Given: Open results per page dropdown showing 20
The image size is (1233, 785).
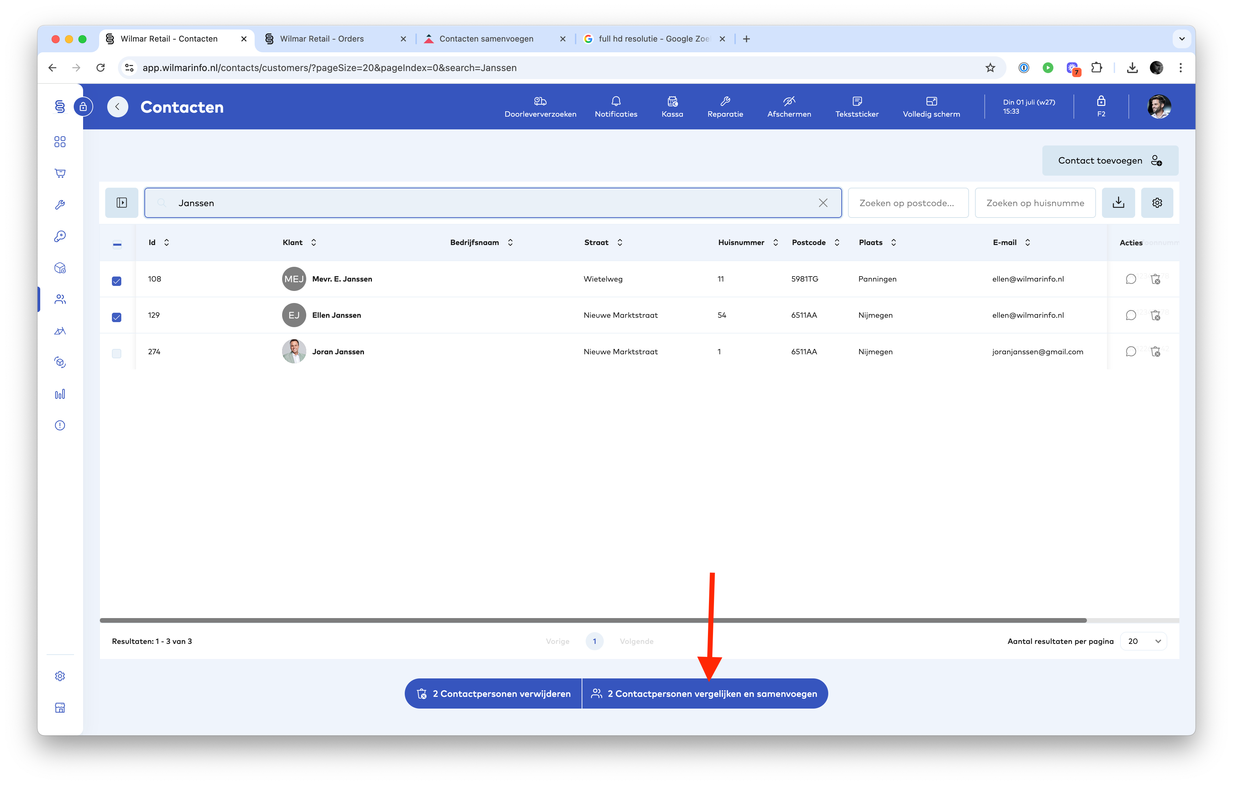Looking at the screenshot, I should pyautogui.click(x=1144, y=641).
